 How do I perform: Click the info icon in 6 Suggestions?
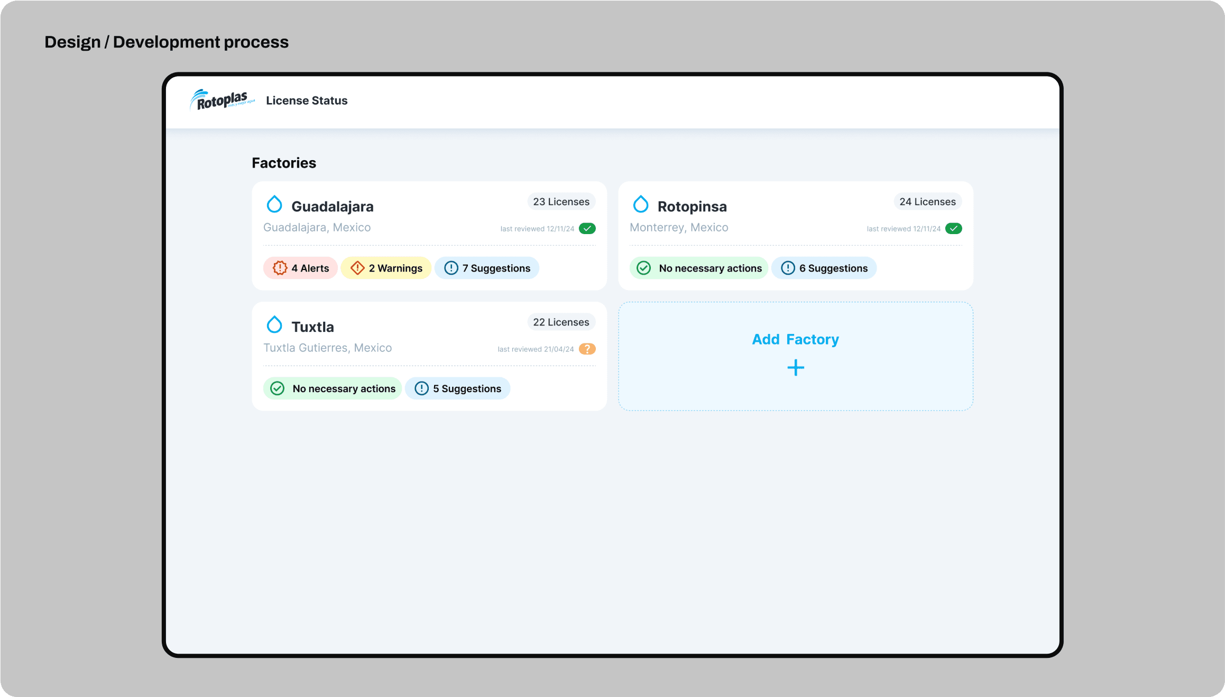point(788,268)
